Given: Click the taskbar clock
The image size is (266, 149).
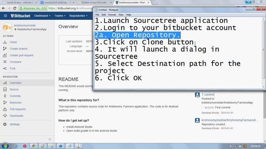Looking at the screenshot, I should pyautogui.click(x=256, y=146).
